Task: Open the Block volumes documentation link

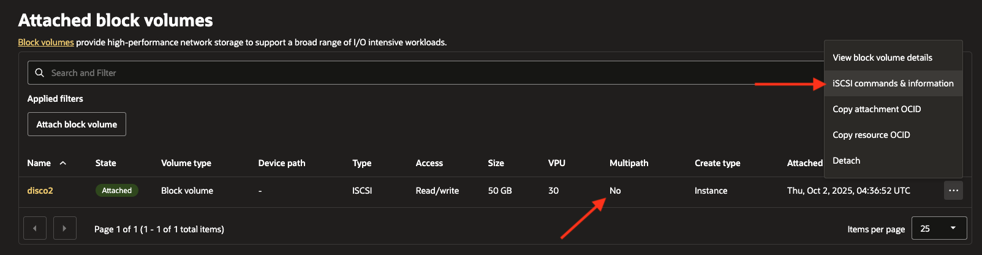Action: tap(46, 42)
